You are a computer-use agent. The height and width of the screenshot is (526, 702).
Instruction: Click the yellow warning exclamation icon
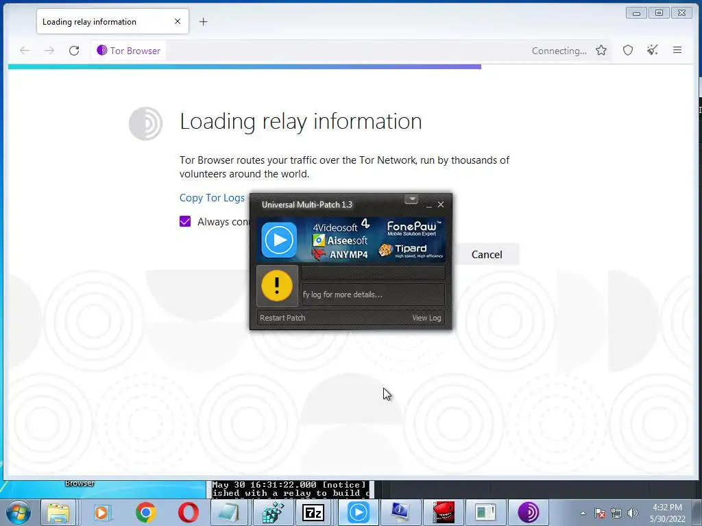277,286
